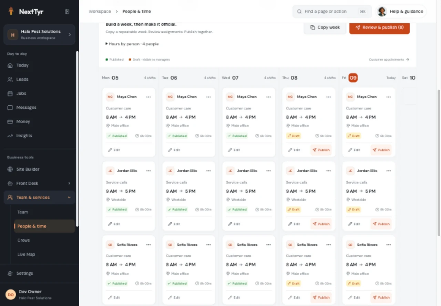This screenshot has width=441, height=306.
Task: Publish Maya Chen's Thursday 08 draft shift
Action: [321, 150]
